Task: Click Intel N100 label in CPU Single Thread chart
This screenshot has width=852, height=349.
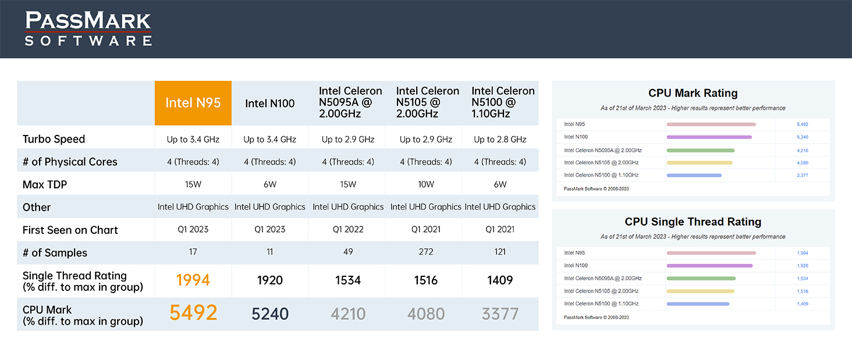Action: 576,266
